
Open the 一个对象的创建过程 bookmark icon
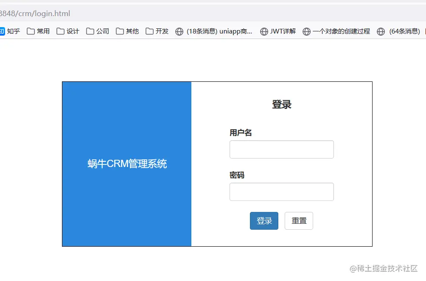coord(306,31)
